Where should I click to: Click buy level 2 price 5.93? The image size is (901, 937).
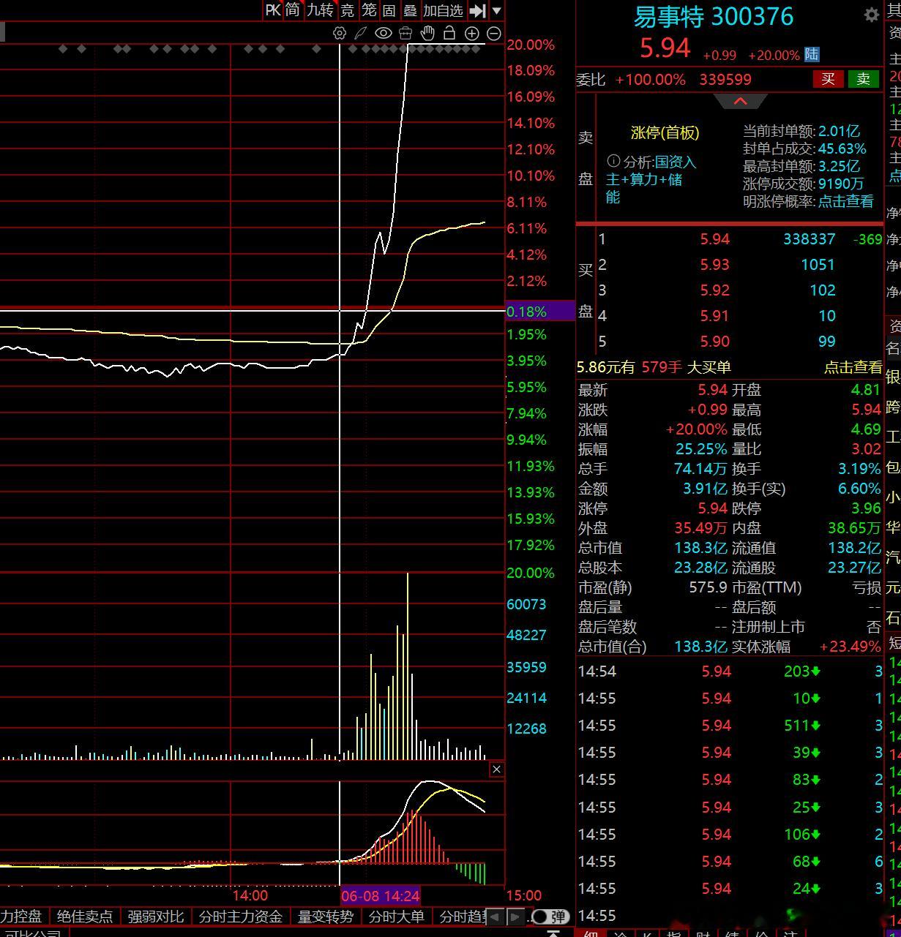point(714,265)
